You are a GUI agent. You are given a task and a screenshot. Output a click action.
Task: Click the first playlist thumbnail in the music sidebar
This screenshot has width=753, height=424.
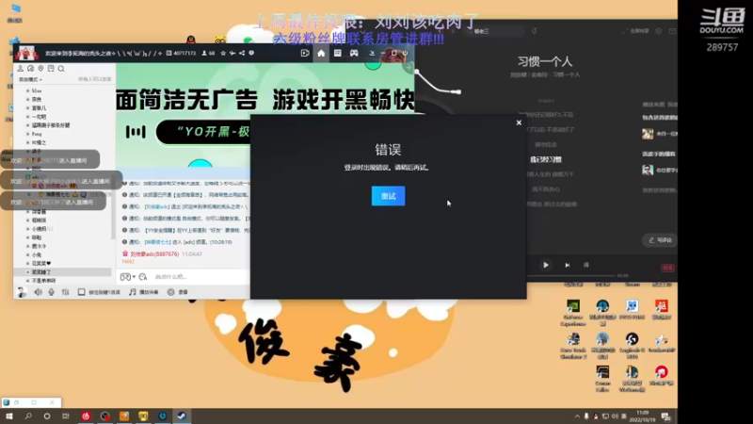648,134
